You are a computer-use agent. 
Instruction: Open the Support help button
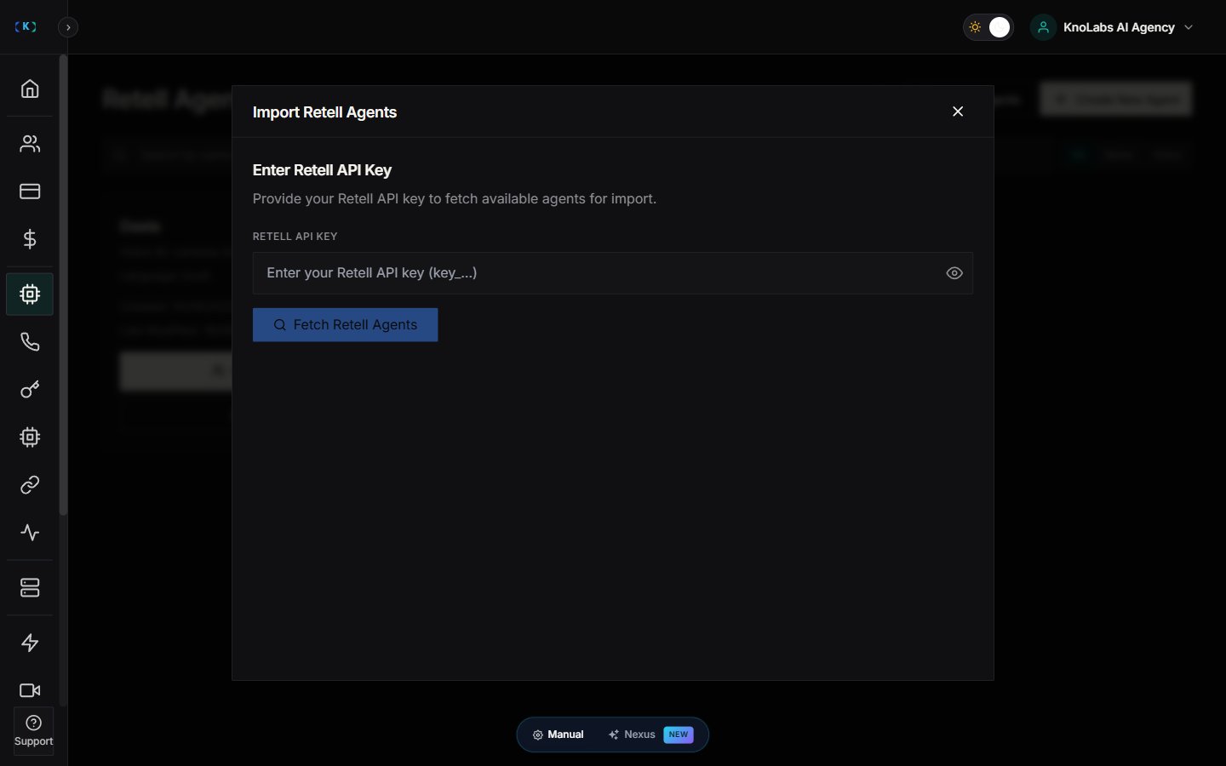(x=34, y=731)
